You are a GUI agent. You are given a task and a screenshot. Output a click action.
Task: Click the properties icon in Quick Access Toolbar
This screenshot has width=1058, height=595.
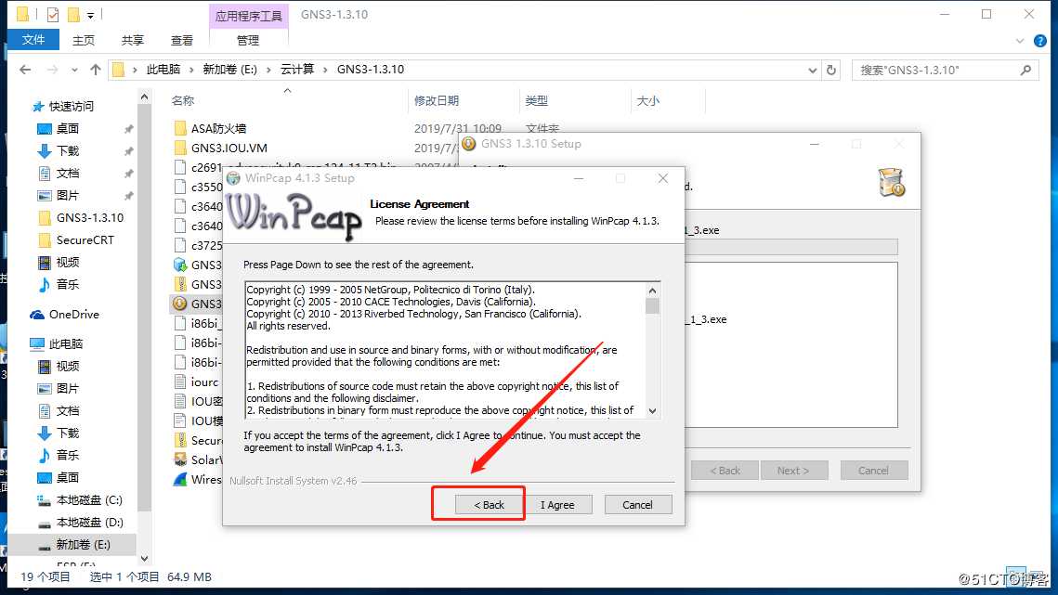tap(53, 14)
